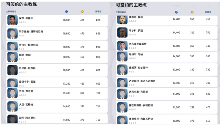Click the blue GP coin icon in left panel header
220x126 pixels.
pyautogui.click(x=66, y=12)
